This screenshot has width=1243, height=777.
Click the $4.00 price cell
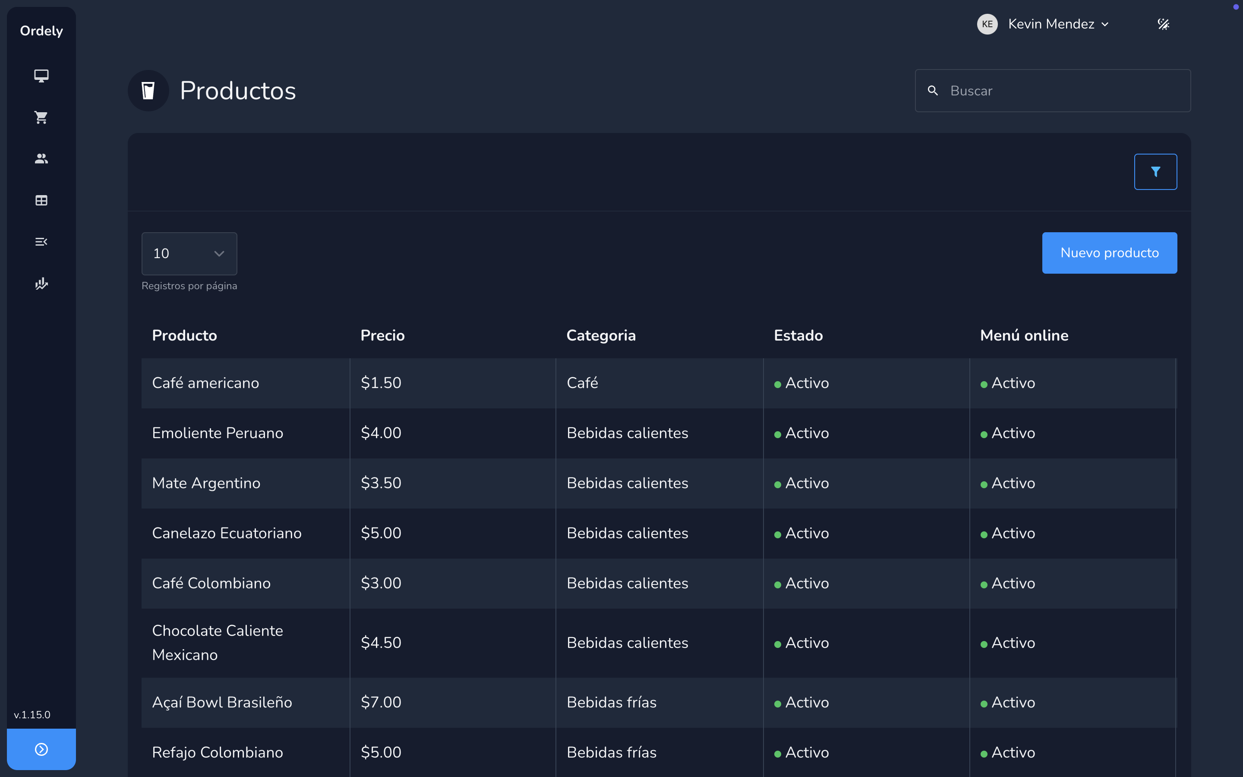(x=381, y=433)
